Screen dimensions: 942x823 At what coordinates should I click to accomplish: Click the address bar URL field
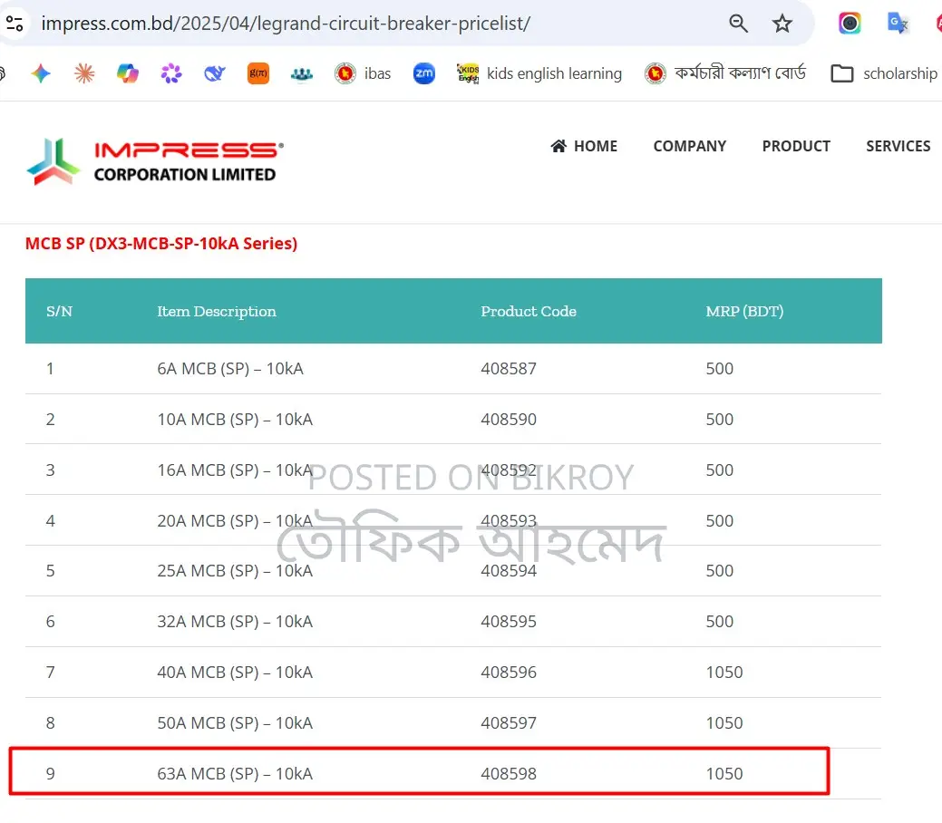point(286,24)
